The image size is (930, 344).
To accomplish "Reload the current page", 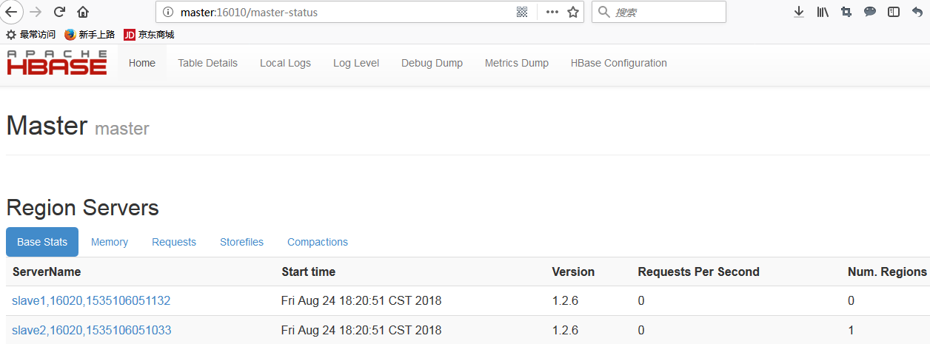I will [60, 12].
